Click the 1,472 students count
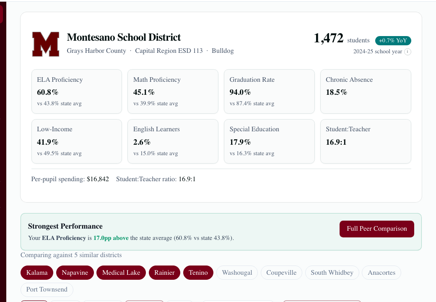The image size is (436, 302). pos(341,38)
